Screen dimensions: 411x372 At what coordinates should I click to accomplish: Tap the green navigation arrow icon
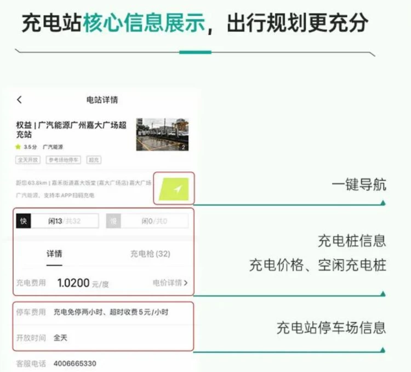174,189
